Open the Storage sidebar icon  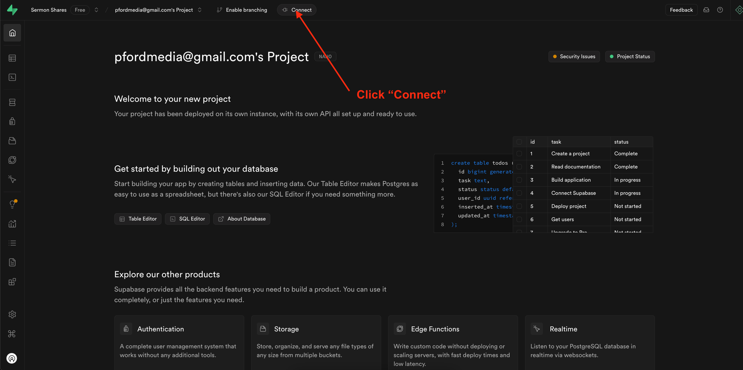tap(12, 140)
